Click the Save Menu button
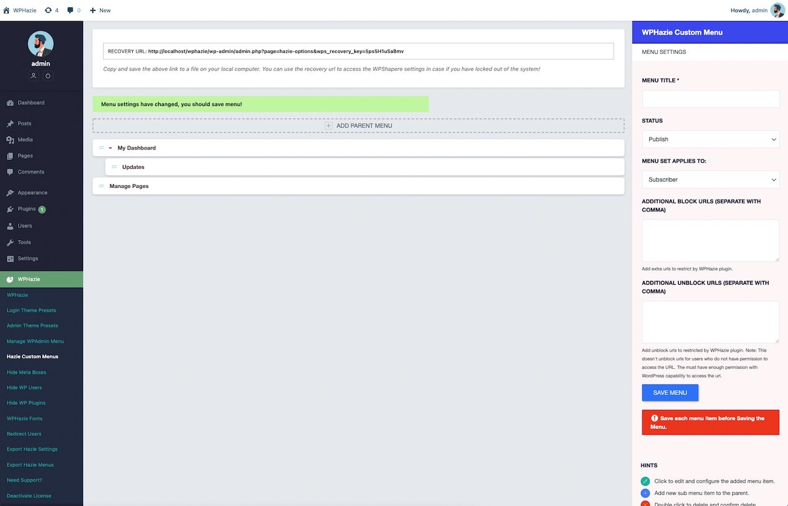The width and height of the screenshot is (788, 506). [670, 393]
